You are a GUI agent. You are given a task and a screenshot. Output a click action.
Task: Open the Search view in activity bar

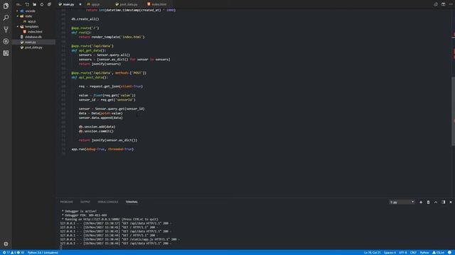coord(6,18)
